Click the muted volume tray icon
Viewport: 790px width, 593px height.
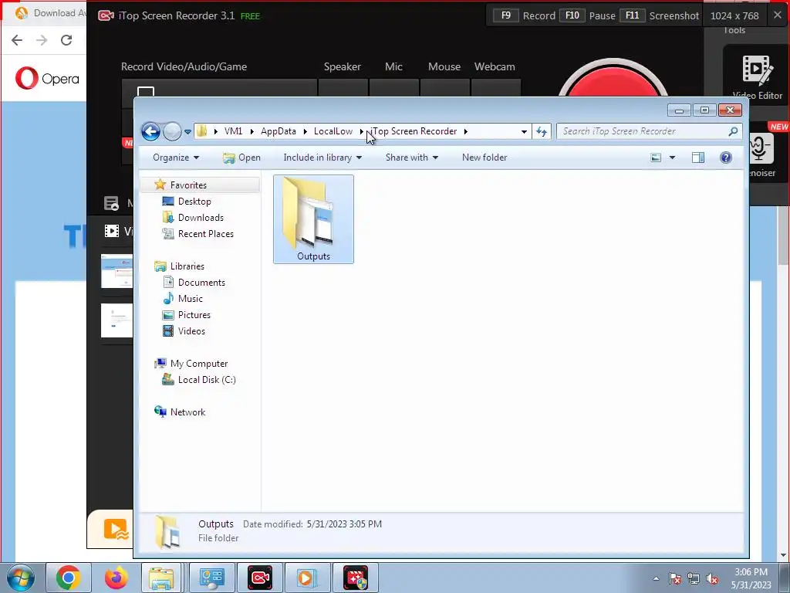point(712,579)
